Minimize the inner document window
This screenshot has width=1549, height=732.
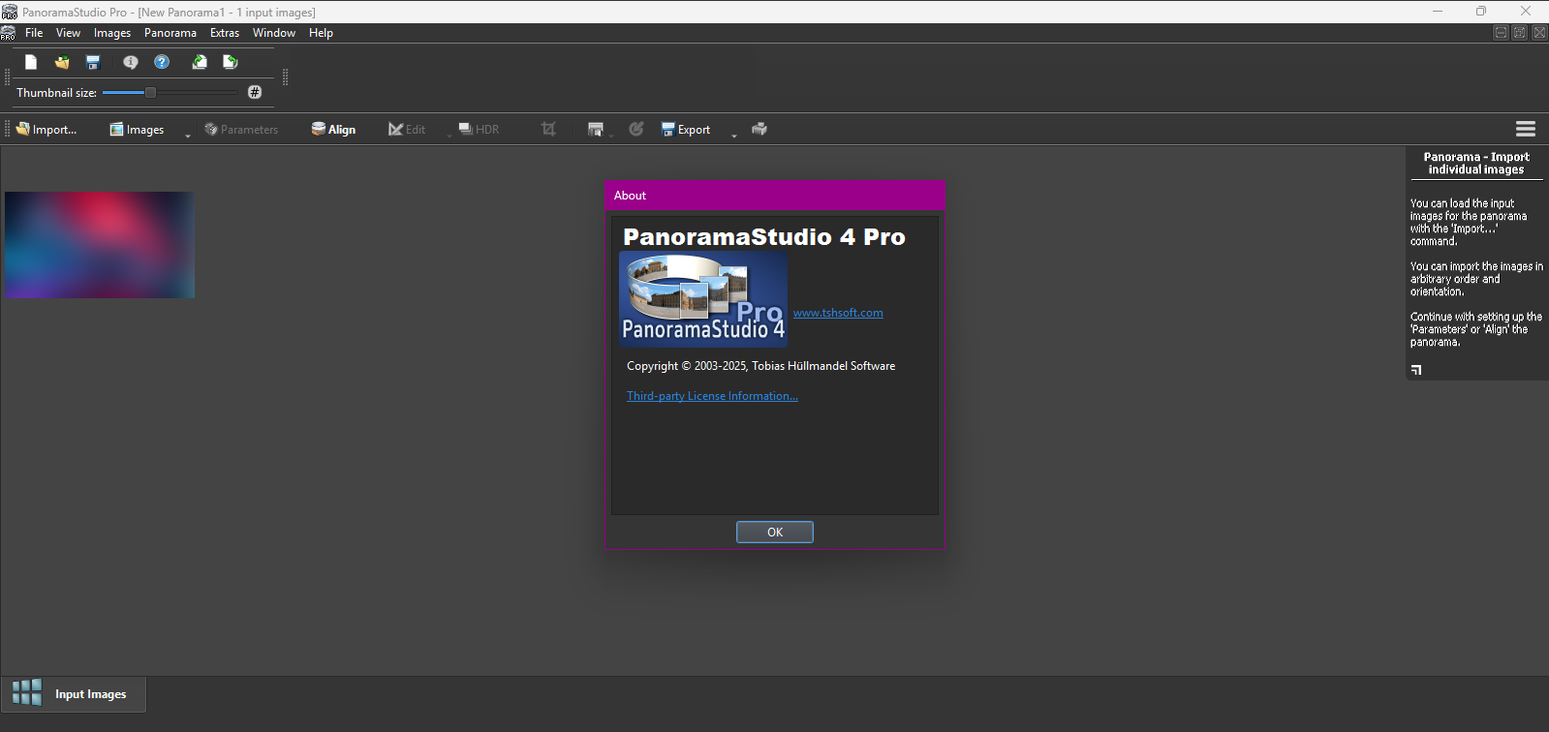tap(1501, 33)
